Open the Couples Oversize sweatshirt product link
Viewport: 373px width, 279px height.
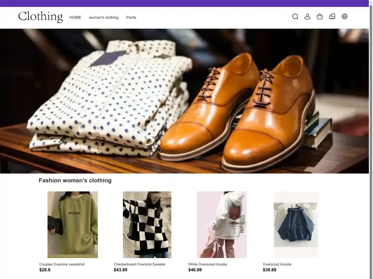[62, 264]
